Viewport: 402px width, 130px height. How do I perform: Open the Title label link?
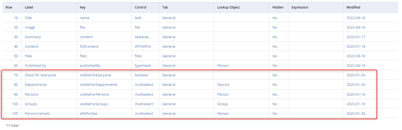28,18
